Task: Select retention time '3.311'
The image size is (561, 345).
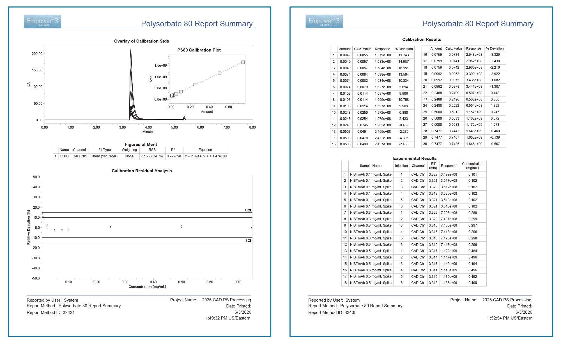Action: click(x=433, y=270)
